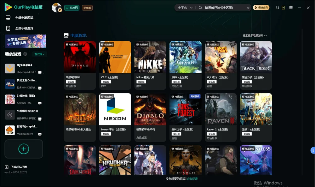
Task: Click the refresh icon beside 我的游戏
Action: (25, 54)
